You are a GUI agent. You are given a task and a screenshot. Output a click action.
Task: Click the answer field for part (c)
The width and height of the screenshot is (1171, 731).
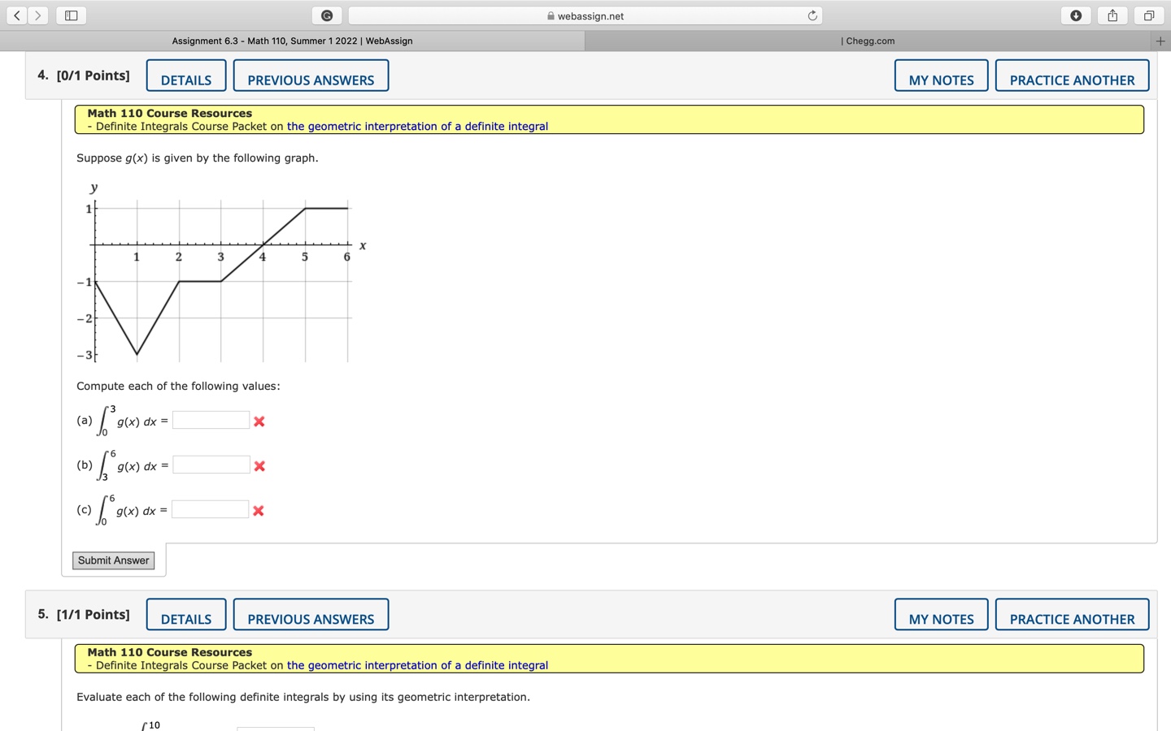coord(211,508)
